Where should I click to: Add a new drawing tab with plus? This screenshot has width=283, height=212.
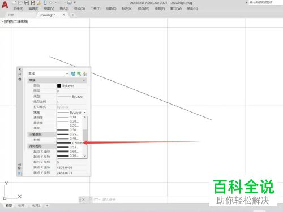(72, 15)
